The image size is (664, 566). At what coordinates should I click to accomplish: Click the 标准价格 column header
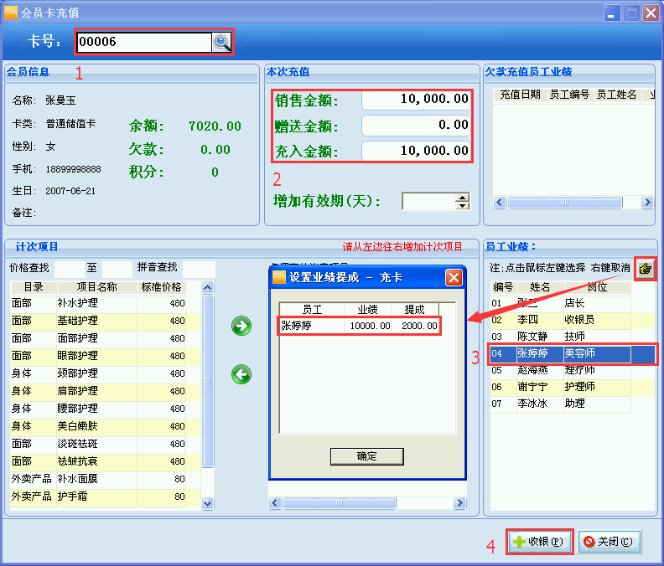161,287
